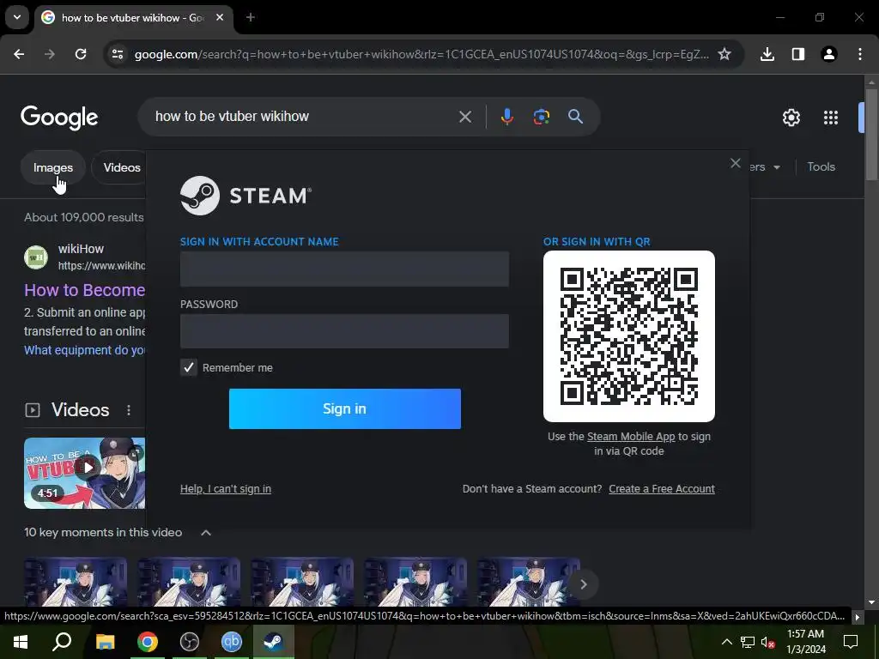
Task: Reload the Google search page
Action: click(81, 54)
